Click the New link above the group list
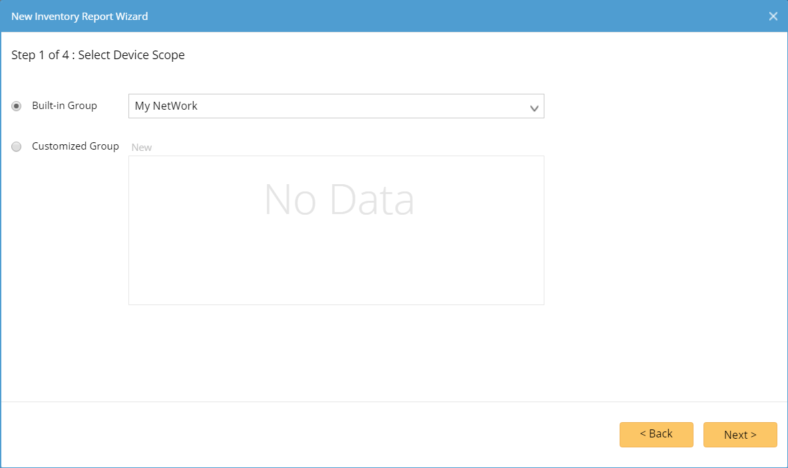The image size is (788, 468). click(142, 148)
